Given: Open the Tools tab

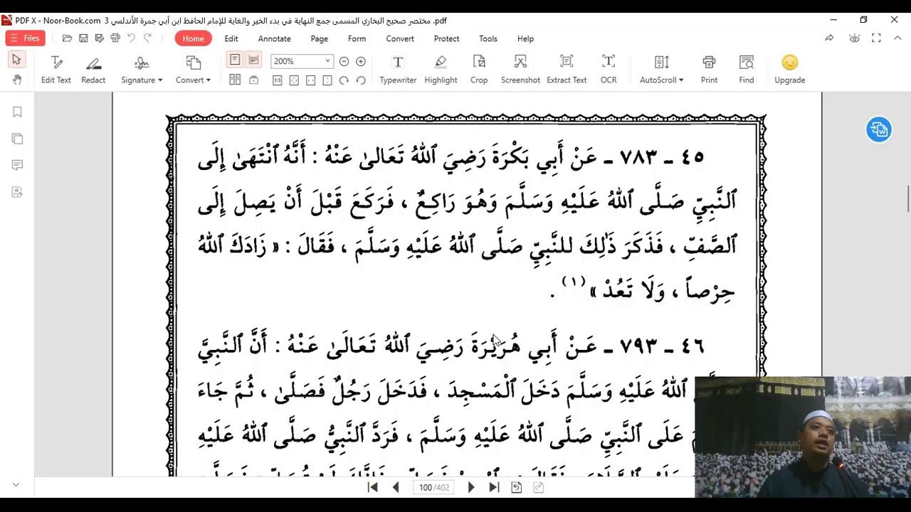Looking at the screenshot, I should tap(488, 38).
